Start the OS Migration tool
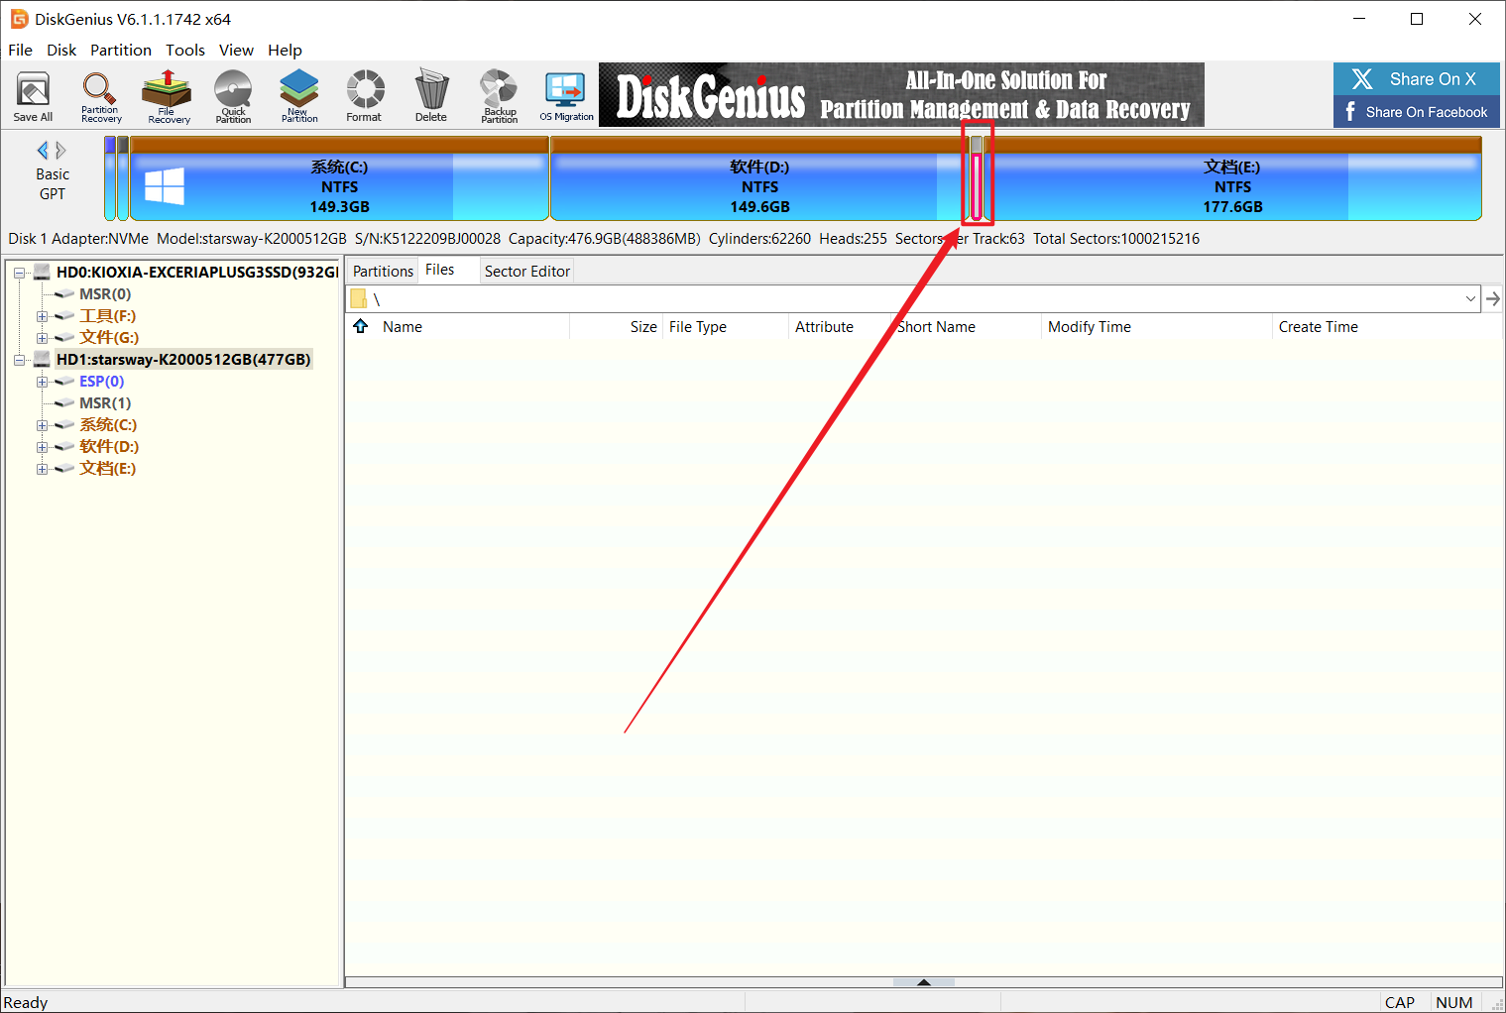The height and width of the screenshot is (1013, 1506). [566, 96]
